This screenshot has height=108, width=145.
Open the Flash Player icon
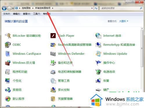point(53,36)
